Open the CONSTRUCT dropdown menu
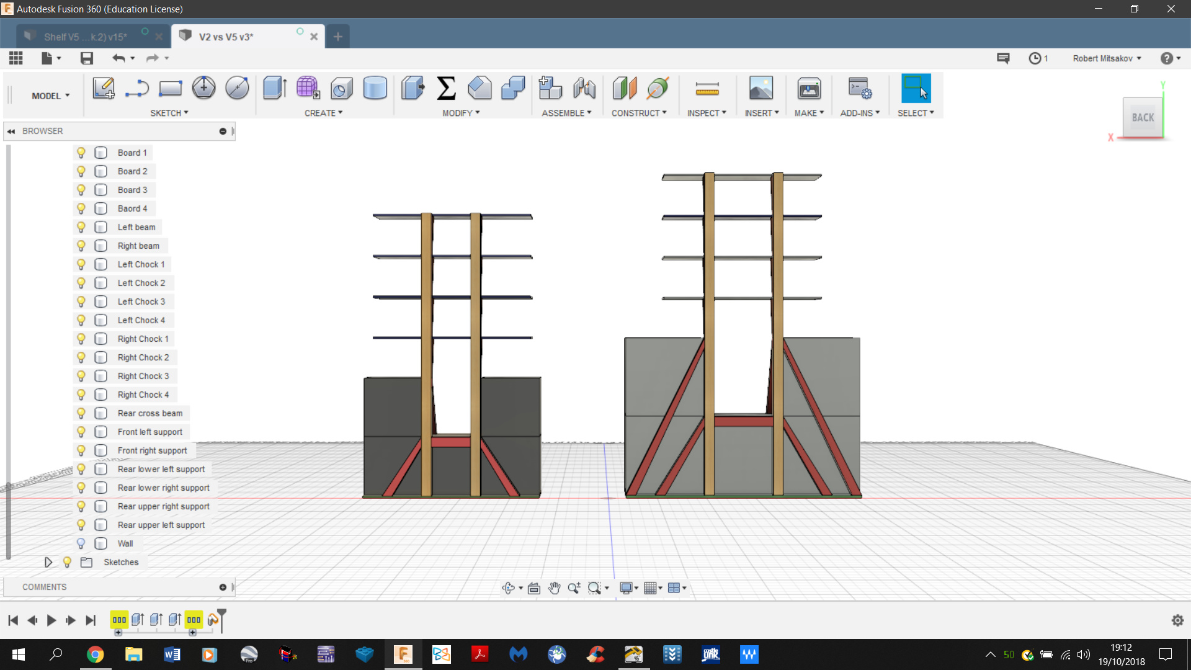The width and height of the screenshot is (1191, 670). [639, 113]
